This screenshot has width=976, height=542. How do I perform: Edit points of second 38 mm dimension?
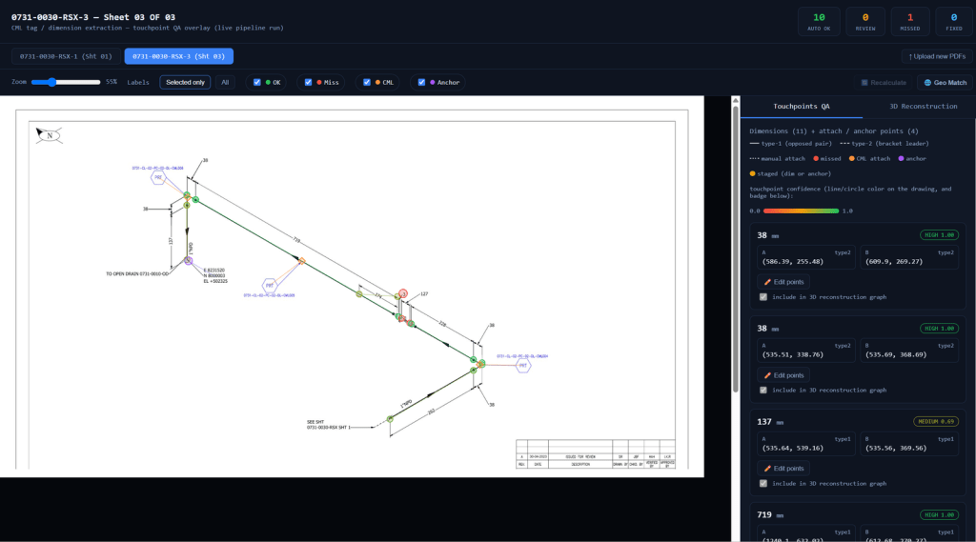(x=783, y=375)
